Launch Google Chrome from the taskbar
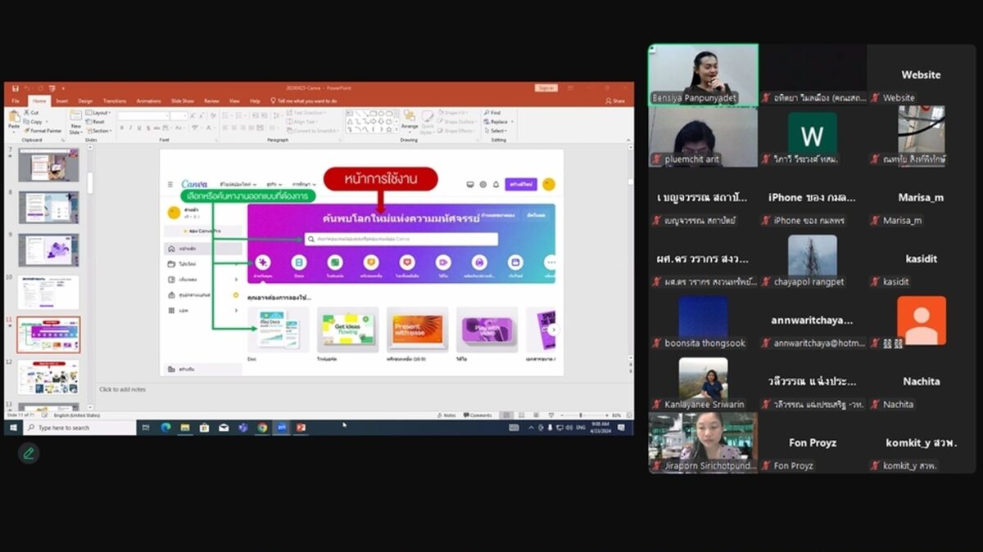This screenshot has width=983, height=552. (x=262, y=428)
